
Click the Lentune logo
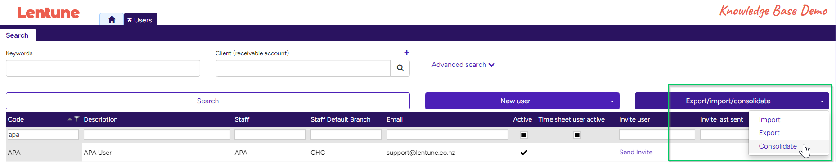[x=48, y=13]
